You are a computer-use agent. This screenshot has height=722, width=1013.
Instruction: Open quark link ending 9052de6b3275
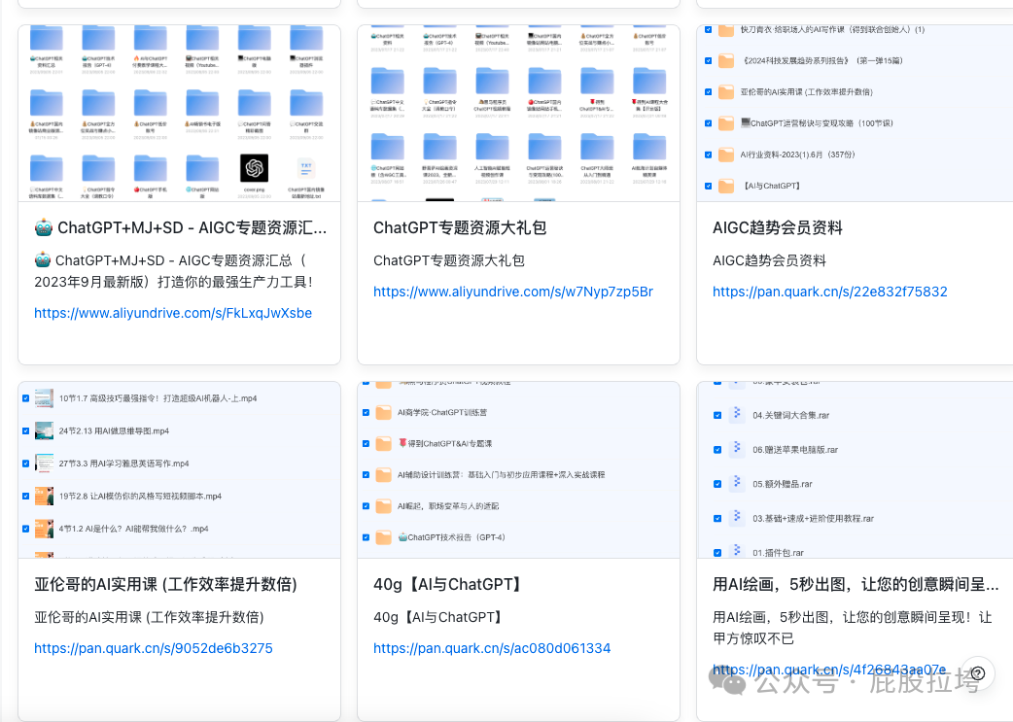tap(153, 648)
